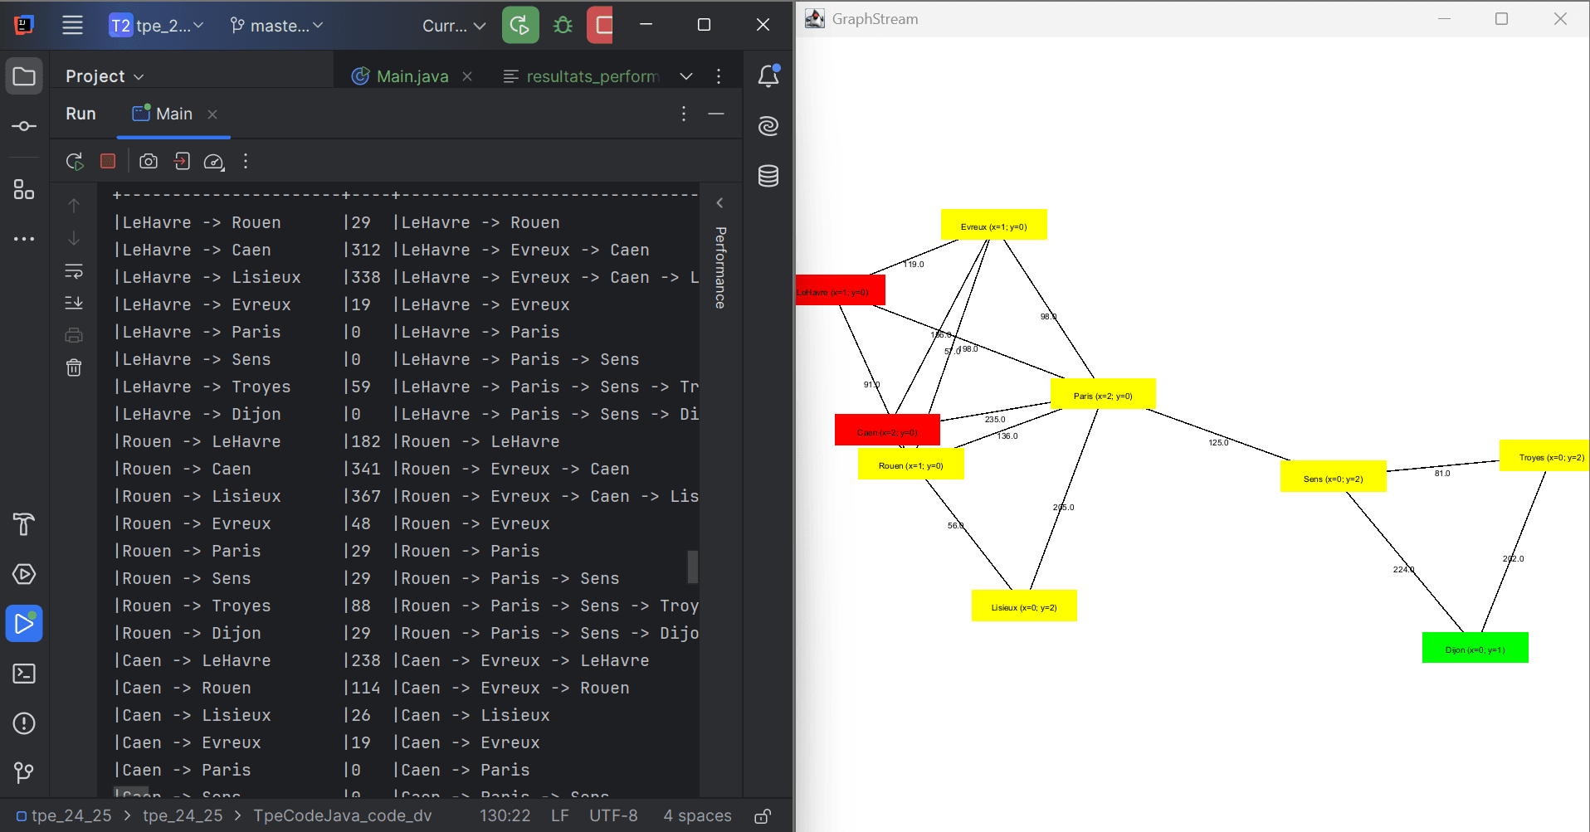This screenshot has height=832, width=1590.
Task: Open the notifications bell icon
Action: 768,76
